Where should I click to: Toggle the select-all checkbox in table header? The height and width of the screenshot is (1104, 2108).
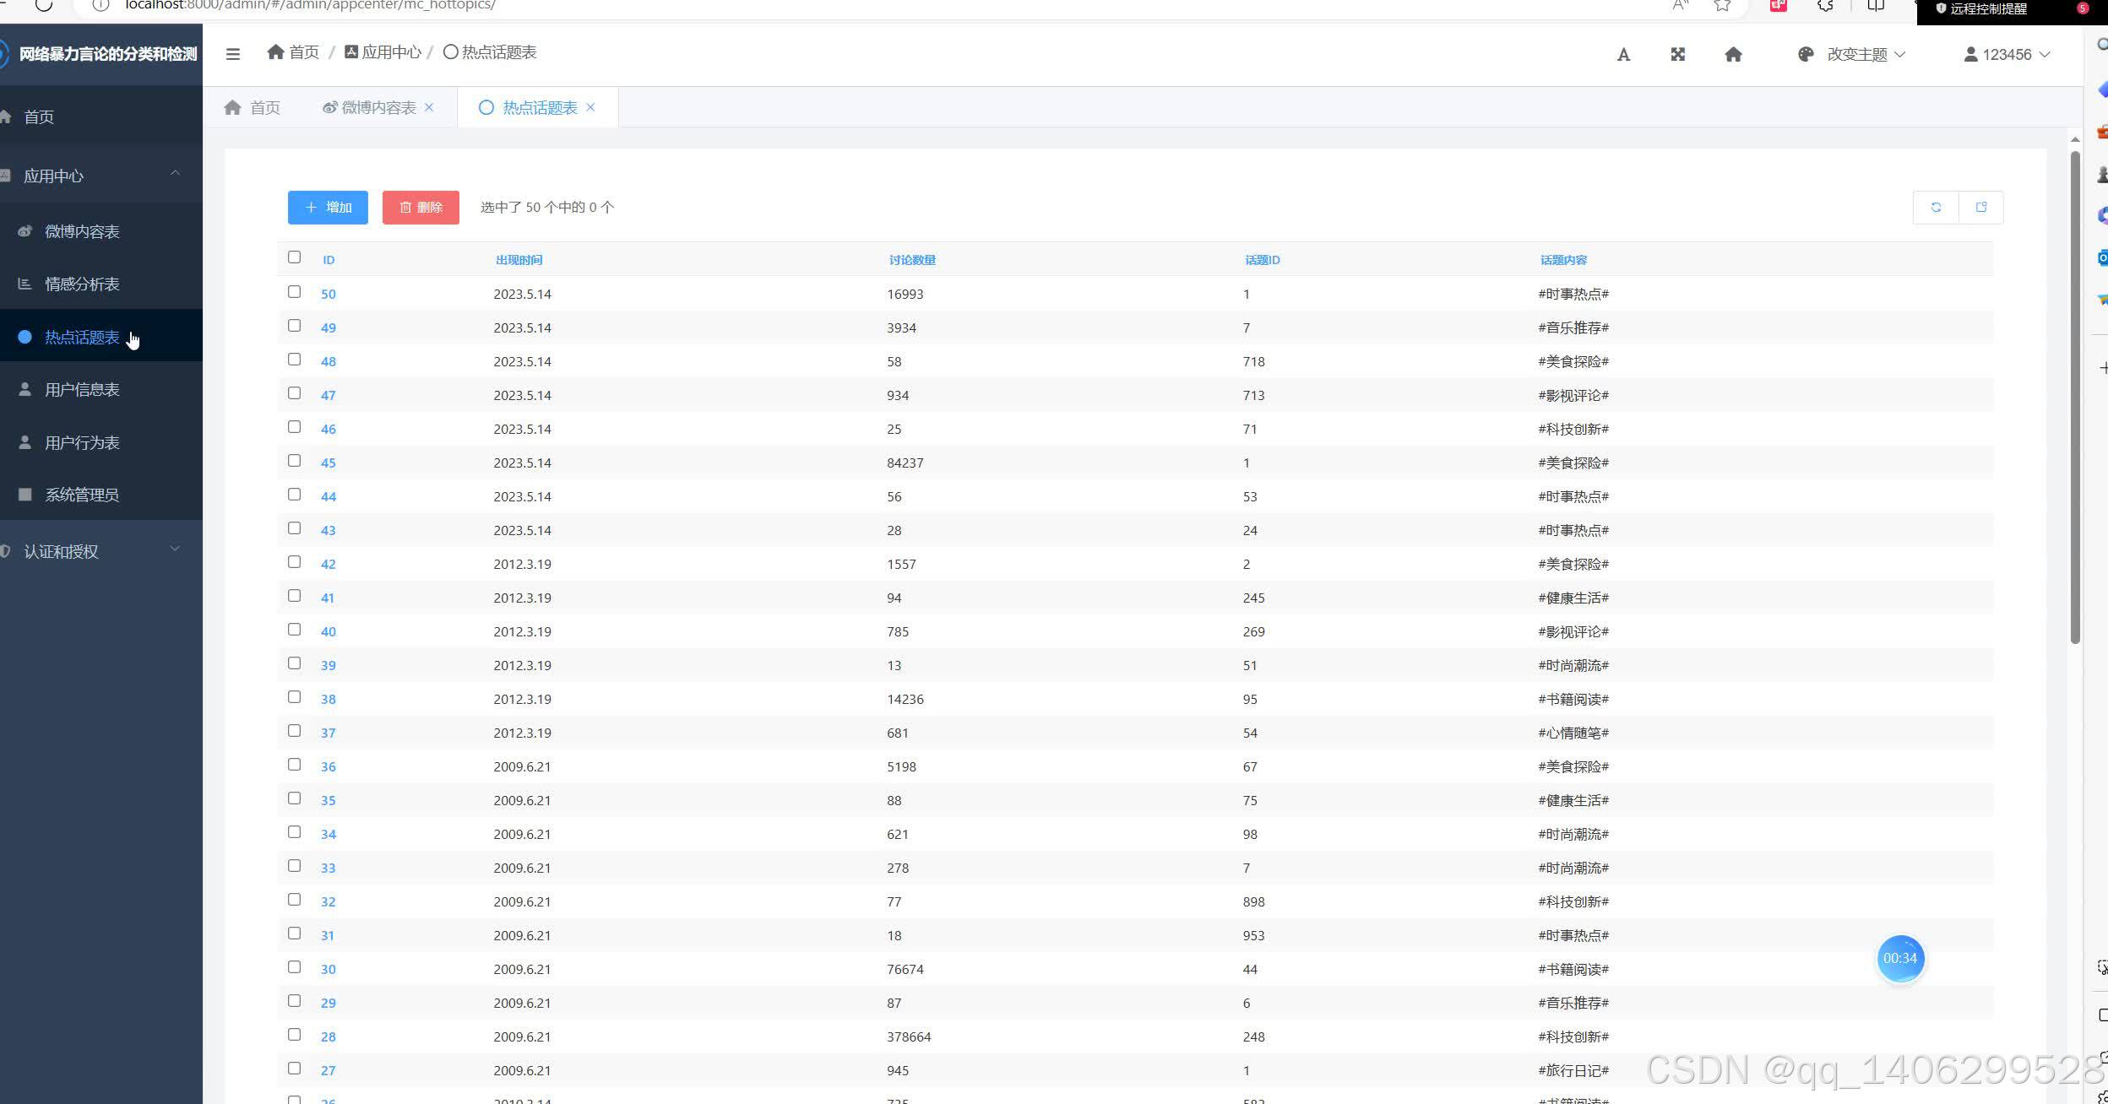(294, 257)
